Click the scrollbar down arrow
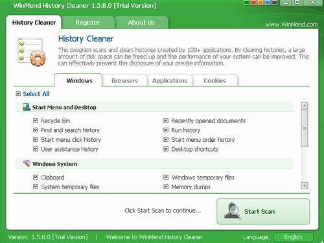324x243 pixels. [305, 185]
